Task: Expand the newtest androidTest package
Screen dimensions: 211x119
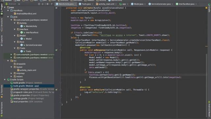Action: (x=11, y=54)
